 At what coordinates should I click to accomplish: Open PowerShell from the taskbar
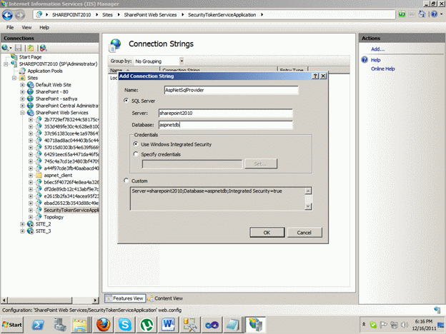[x=38, y=325]
